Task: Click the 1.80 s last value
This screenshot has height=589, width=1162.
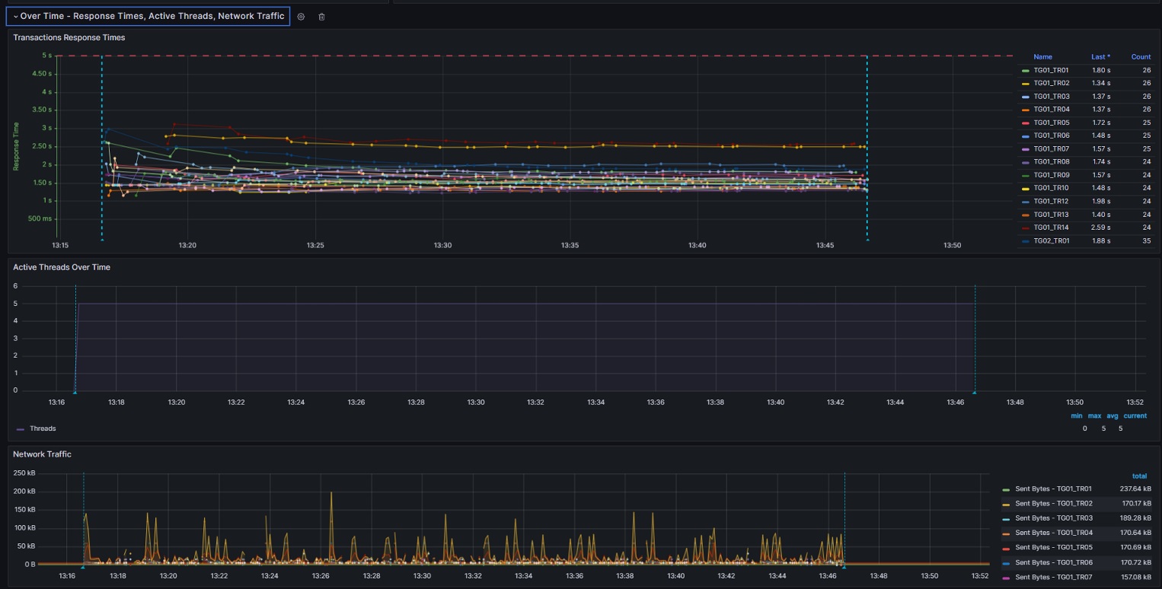Action: [x=1101, y=70]
